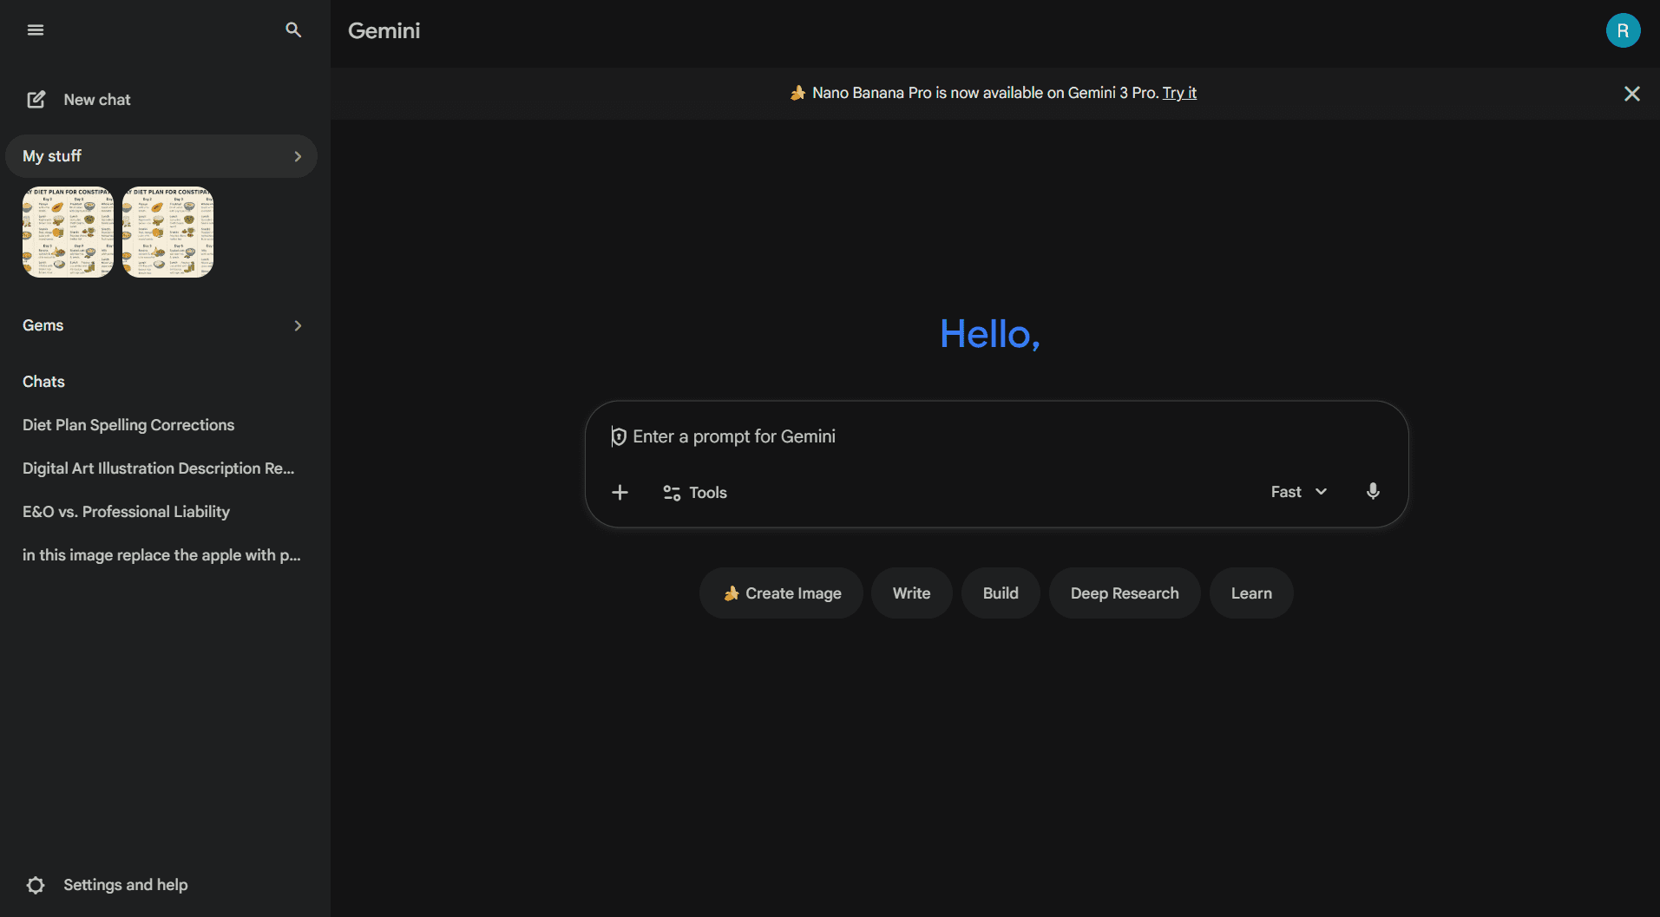Open Settings and help
The height and width of the screenshot is (917, 1660).
pyautogui.click(x=125, y=884)
